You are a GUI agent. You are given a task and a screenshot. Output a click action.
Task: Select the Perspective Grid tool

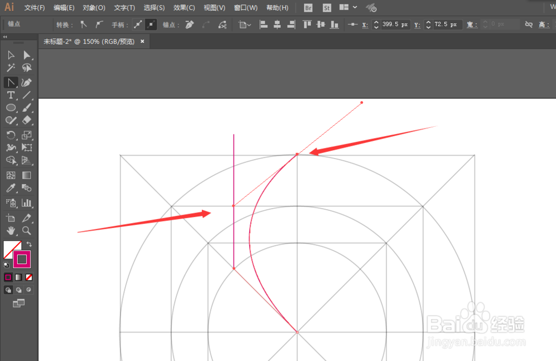point(27,160)
